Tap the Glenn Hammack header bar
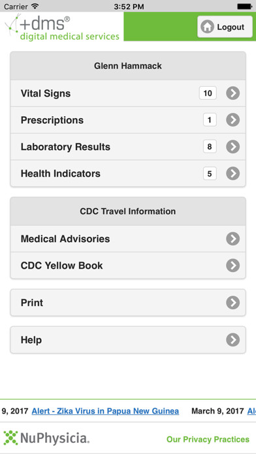This screenshot has width=256, height=454. [128, 66]
